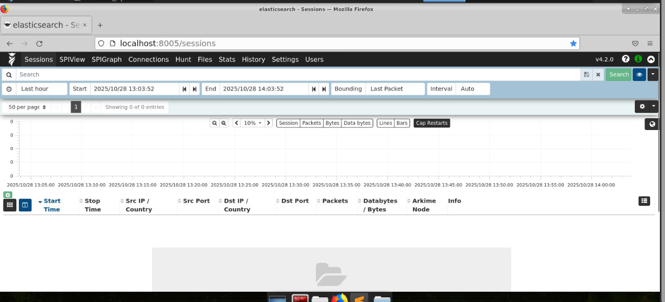Click the Arkime owl logo
This screenshot has width=665, height=302.
pos(12,59)
